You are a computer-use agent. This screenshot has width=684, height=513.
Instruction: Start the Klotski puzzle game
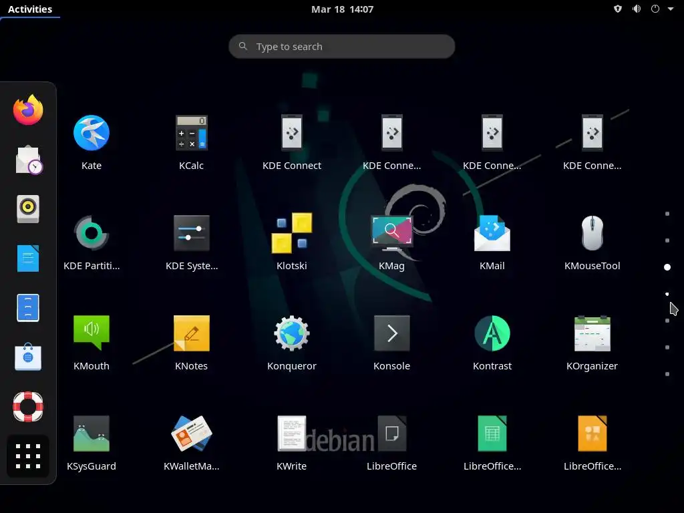292,233
